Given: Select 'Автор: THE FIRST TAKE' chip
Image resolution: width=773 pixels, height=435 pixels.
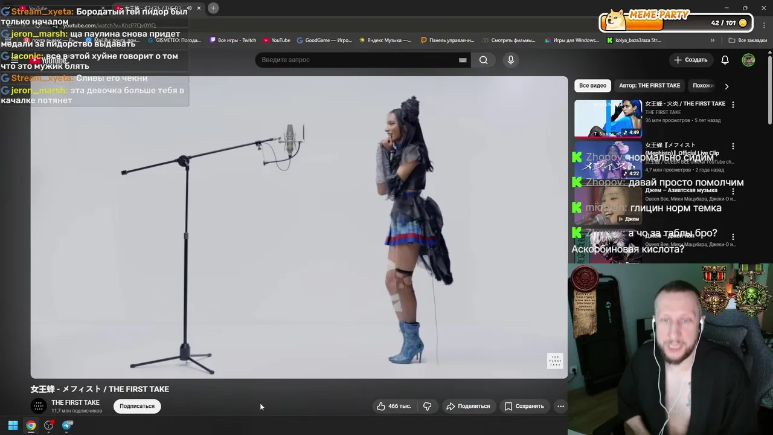Looking at the screenshot, I should pyautogui.click(x=649, y=86).
